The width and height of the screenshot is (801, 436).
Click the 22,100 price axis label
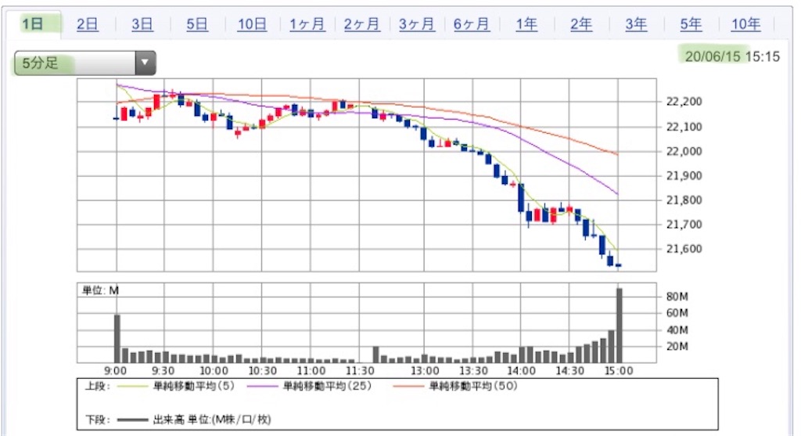[684, 127]
